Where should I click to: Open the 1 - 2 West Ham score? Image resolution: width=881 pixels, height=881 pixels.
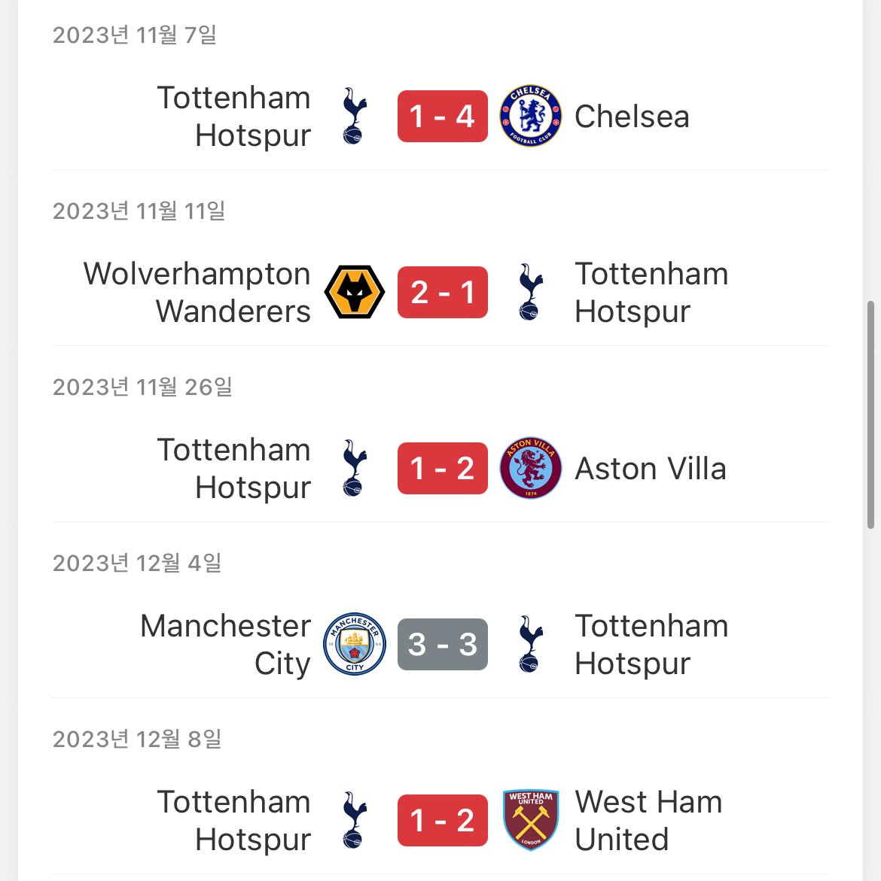(x=442, y=820)
